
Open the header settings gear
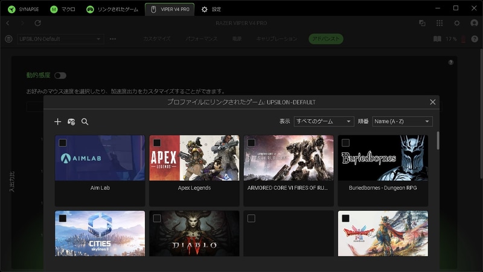(x=457, y=23)
